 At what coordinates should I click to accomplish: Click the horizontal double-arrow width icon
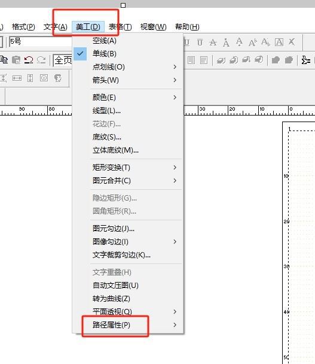tap(17, 78)
